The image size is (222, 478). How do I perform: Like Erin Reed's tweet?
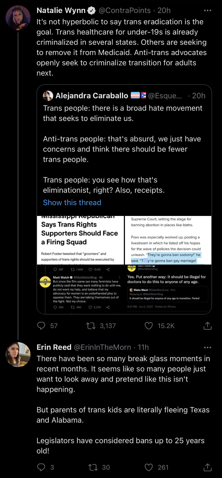[x=149, y=467]
